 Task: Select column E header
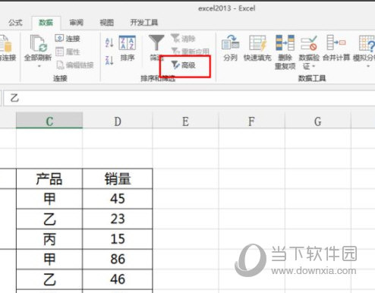pyautogui.click(x=185, y=121)
